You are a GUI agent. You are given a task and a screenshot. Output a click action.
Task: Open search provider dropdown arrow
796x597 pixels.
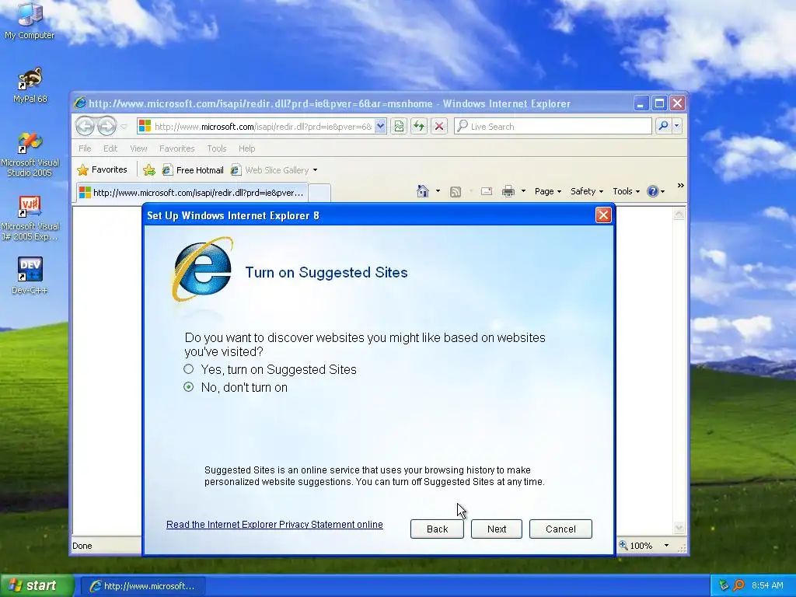click(x=677, y=126)
